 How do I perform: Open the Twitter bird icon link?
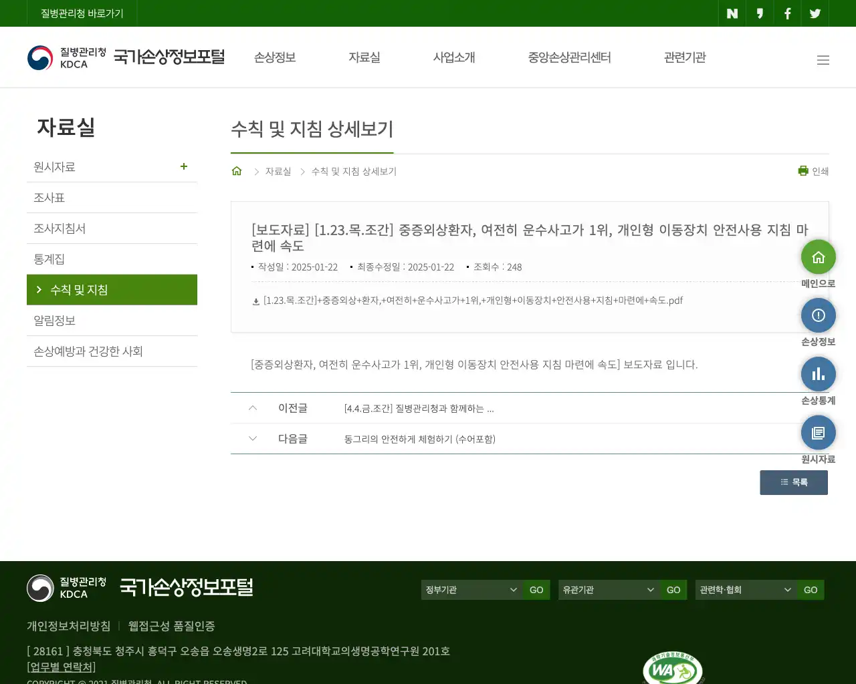(x=815, y=13)
